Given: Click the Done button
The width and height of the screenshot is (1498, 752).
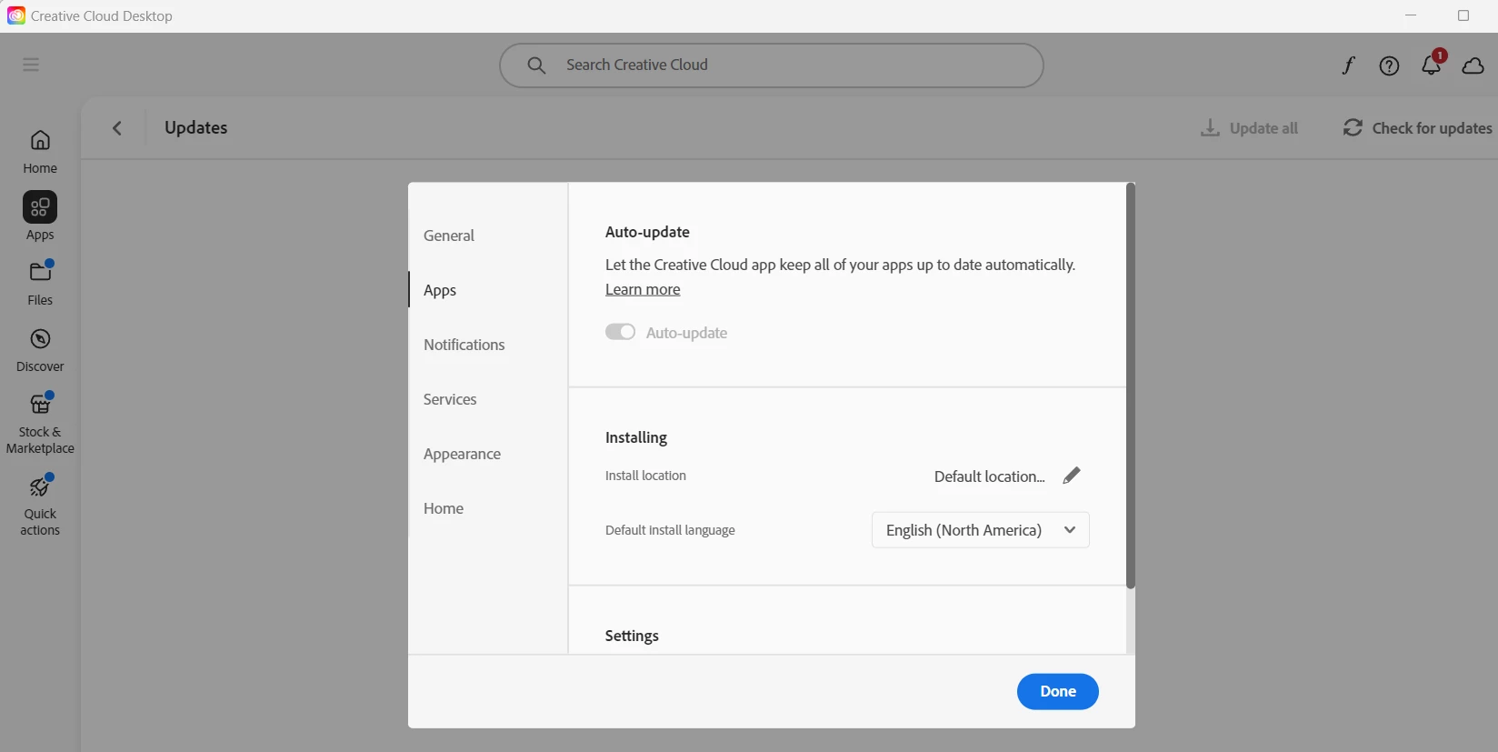Looking at the screenshot, I should (x=1058, y=691).
